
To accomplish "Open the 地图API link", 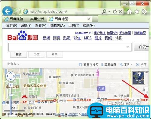I will [112, 33].
